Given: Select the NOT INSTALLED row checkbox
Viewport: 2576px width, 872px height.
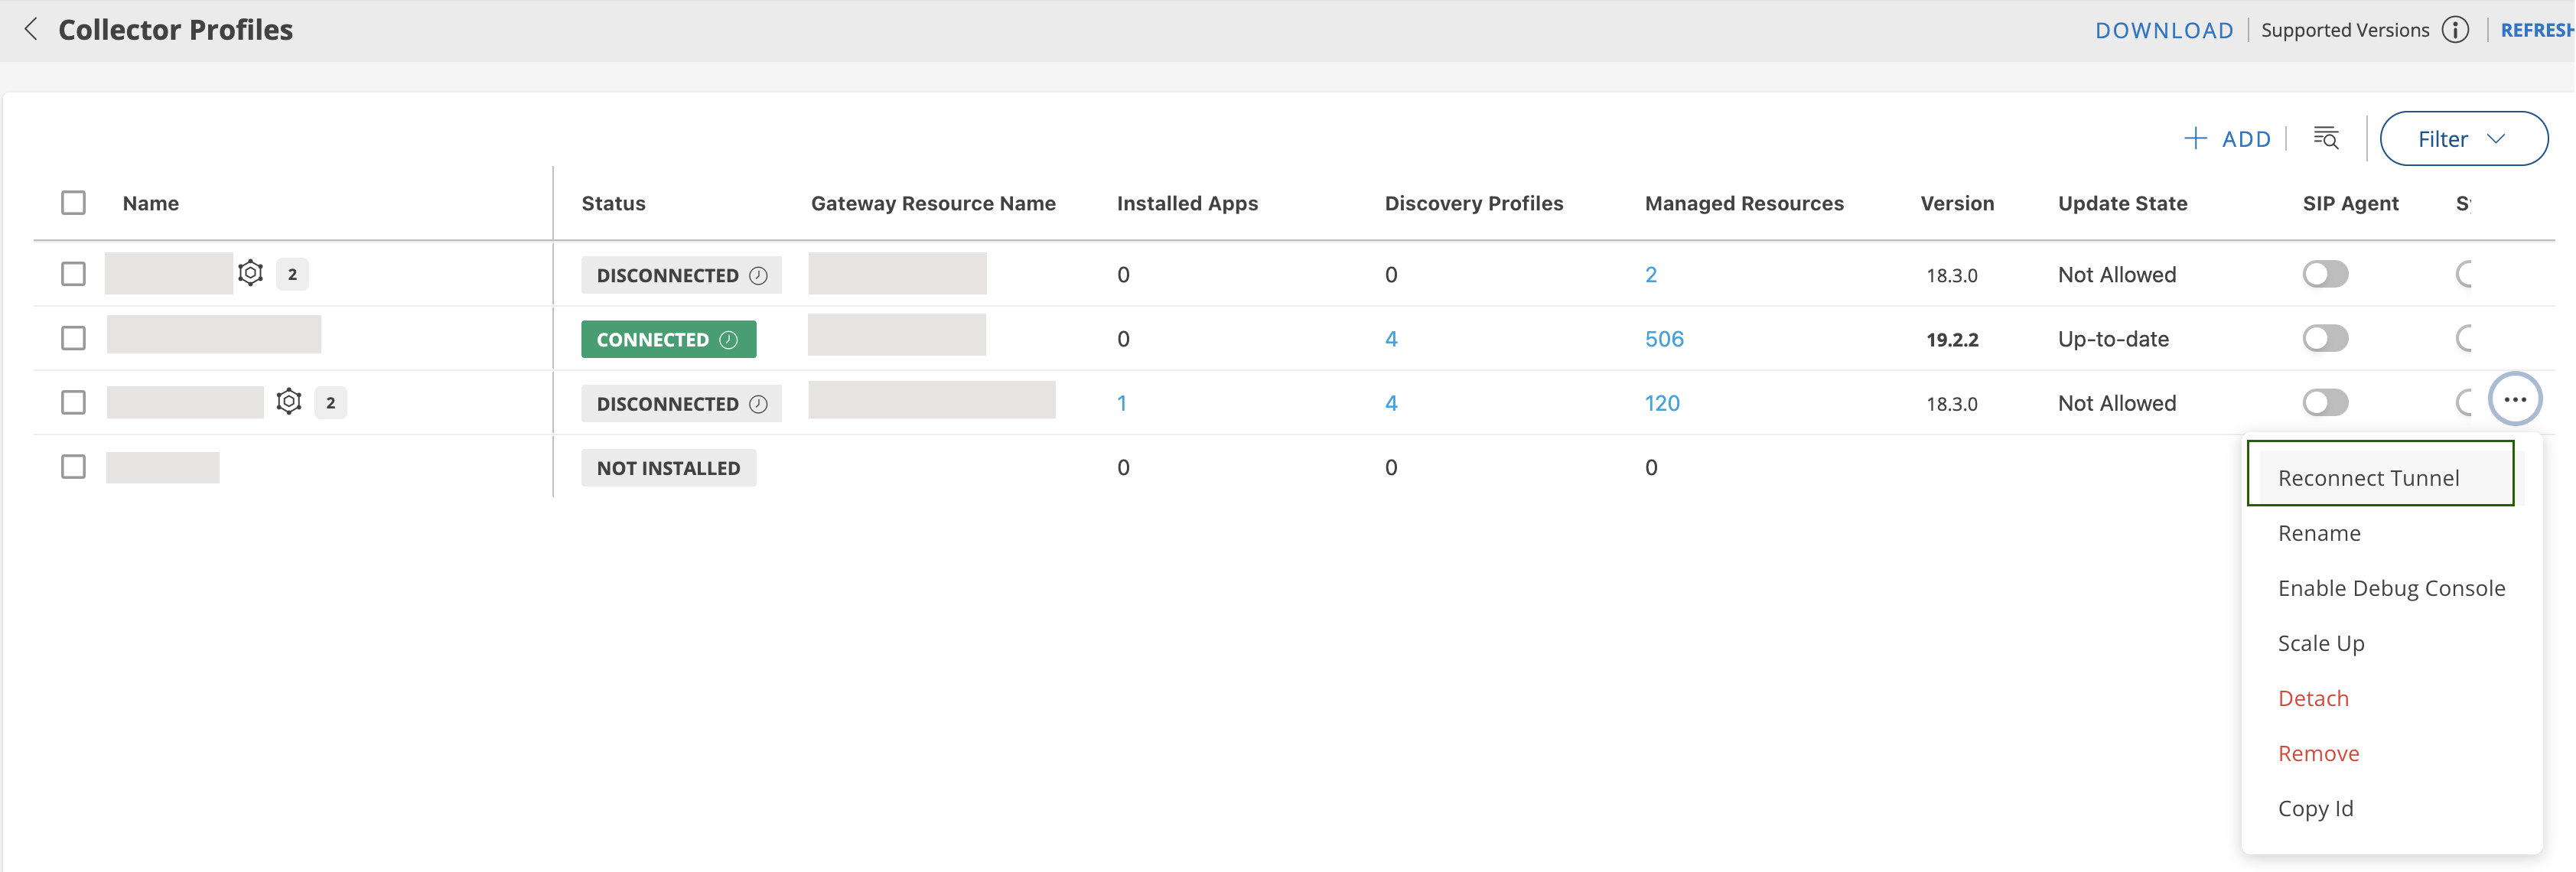Looking at the screenshot, I should (x=73, y=467).
